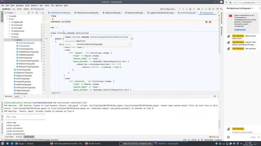This screenshot has width=261, height=146.
Task: Open the TODO tool window
Action: click(10, 137)
